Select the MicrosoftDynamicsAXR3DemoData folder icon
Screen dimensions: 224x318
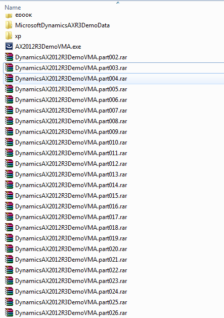pos(9,25)
